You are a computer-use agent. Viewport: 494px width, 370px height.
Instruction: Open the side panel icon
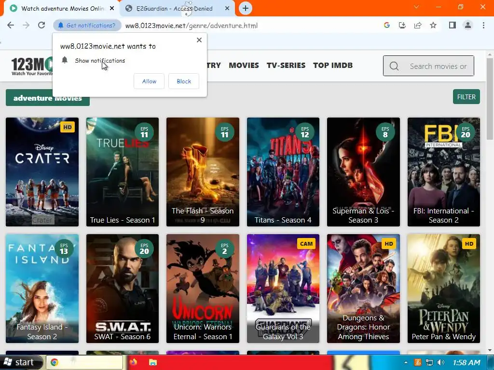click(x=453, y=25)
